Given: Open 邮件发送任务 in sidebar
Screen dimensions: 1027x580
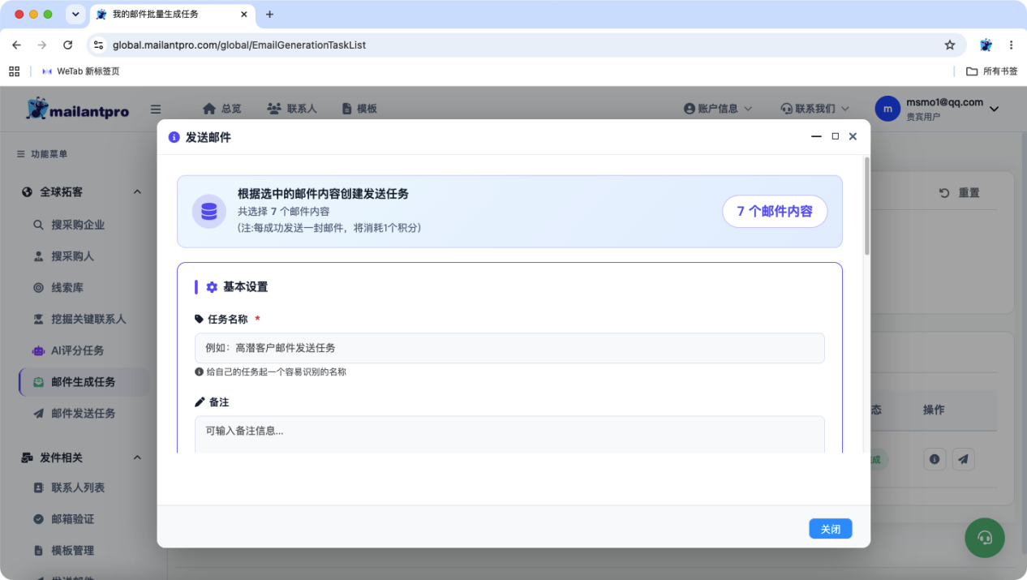Looking at the screenshot, I should tap(83, 413).
